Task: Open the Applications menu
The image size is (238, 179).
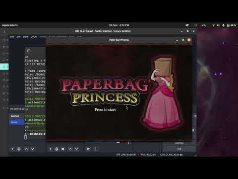Action: [x=10, y=25]
